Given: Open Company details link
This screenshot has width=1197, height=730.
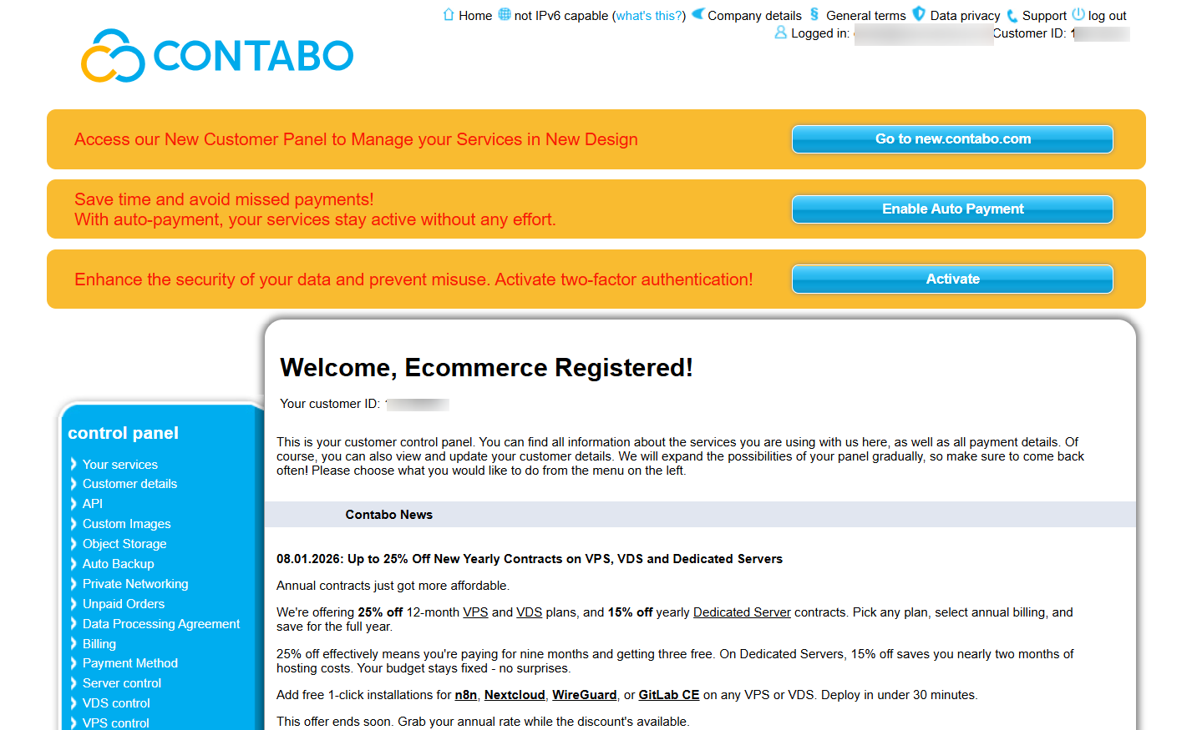Looking at the screenshot, I should 754,16.
